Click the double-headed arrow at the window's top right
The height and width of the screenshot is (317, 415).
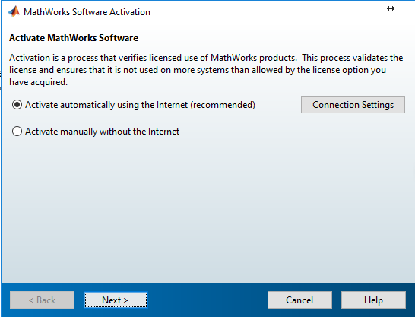click(391, 8)
